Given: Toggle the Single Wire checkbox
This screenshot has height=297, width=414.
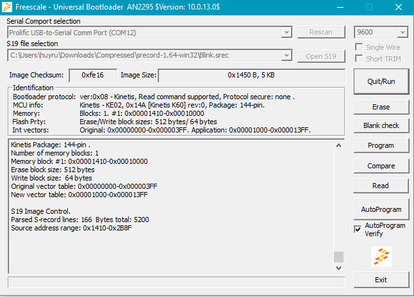Looking at the screenshot, I should pyautogui.click(x=359, y=47).
